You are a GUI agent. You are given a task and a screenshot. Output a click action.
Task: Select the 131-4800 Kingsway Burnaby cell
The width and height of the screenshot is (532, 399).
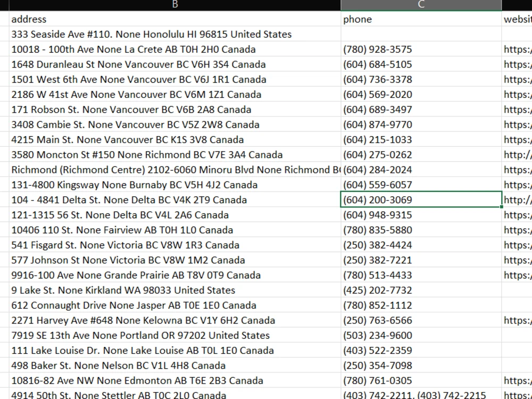(174, 185)
